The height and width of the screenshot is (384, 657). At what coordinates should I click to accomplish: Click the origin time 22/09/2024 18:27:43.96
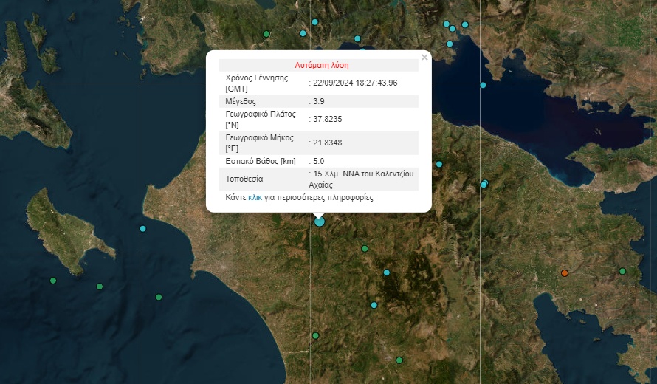click(x=355, y=83)
